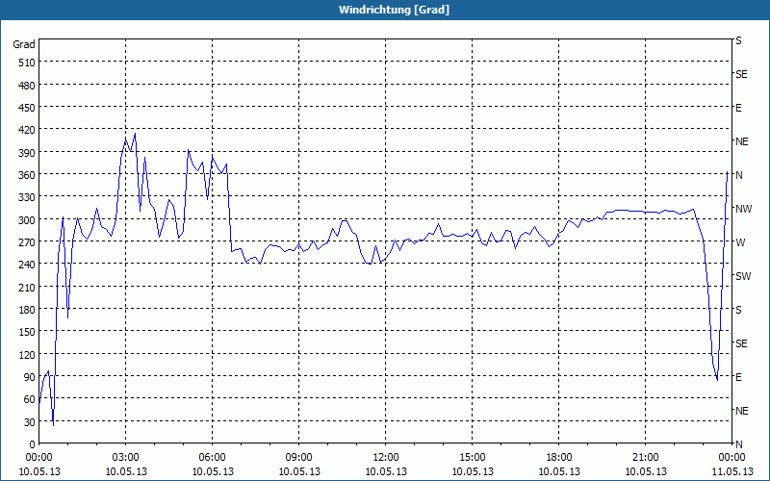This screenshot has height=481, width=770.
Task: Pick the 390 degree axis label
Action: pos(28,153)
